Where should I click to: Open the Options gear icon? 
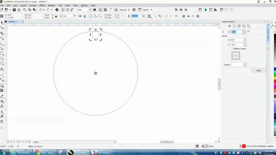point(134,10)
